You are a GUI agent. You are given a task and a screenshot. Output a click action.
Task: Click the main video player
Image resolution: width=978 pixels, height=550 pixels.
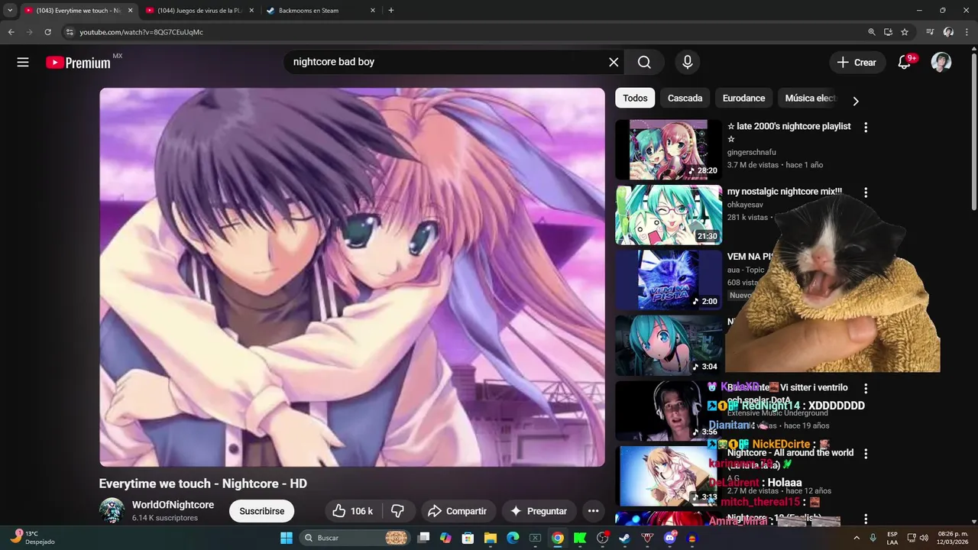pos(352,277)
